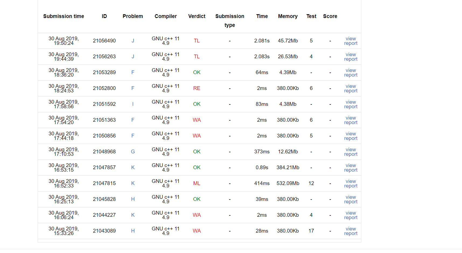
Task: Click problem K link for submission 21047857
Action: pos(133,168)
